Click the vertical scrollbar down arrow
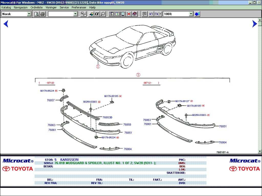The width and height of the screenshot is (262, 196). (260, 151)
